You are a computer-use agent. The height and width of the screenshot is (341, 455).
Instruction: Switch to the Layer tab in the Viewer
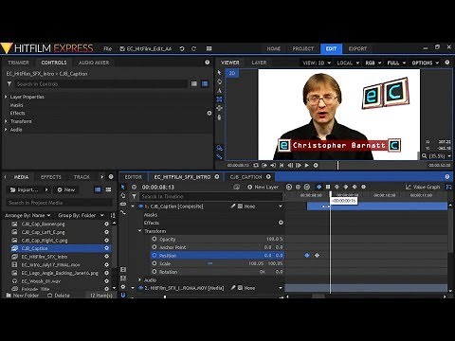pyautogui.click(x=259, y=63)
